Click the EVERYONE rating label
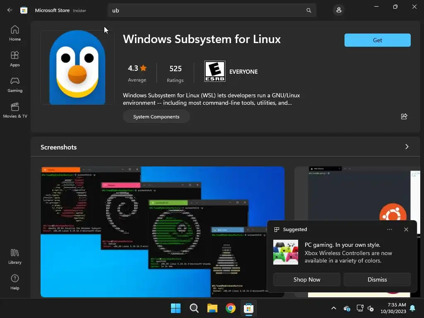 243,72
